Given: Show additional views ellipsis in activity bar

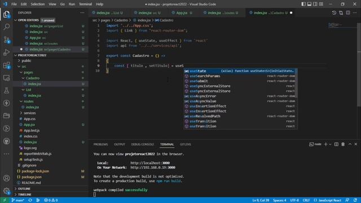Looking at the screenshot, I should point(6,153).
